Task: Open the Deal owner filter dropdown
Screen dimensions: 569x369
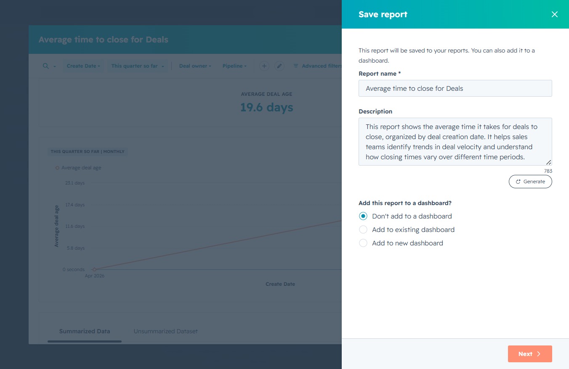Action: (x=195, y=66)
